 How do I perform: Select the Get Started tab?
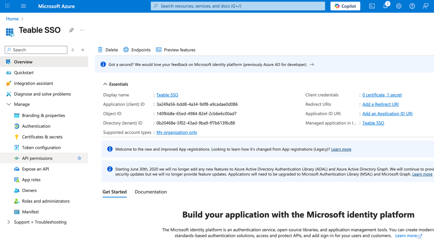point(115,192)
